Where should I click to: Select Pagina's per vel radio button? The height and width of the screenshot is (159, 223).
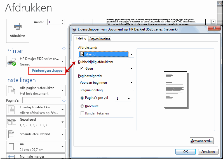pyautogui.click(x=82, y=98)
